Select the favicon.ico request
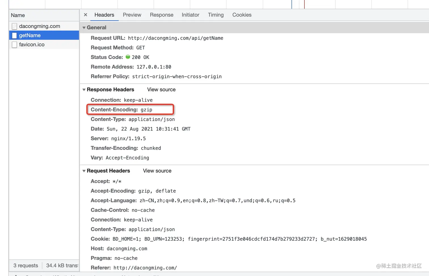Viewport: 429px width, 276px height. (44, 45)
